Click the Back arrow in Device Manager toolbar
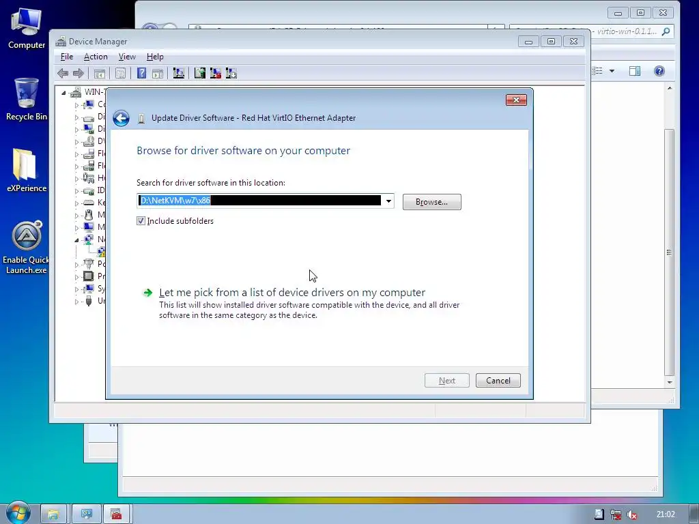This screenshot has width=699, height=524. 63,73
